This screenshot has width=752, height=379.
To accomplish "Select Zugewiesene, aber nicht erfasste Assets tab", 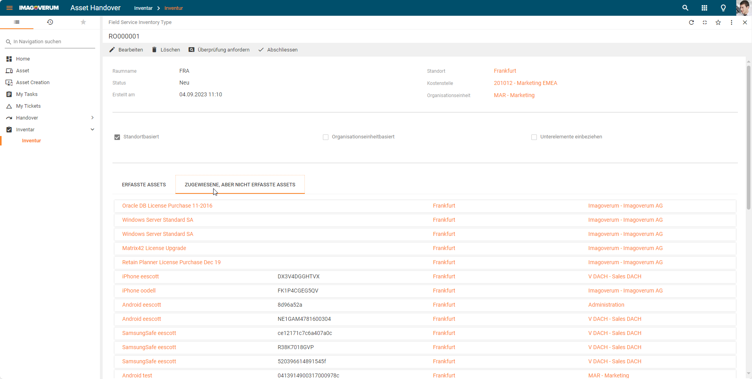I will 240,184.
